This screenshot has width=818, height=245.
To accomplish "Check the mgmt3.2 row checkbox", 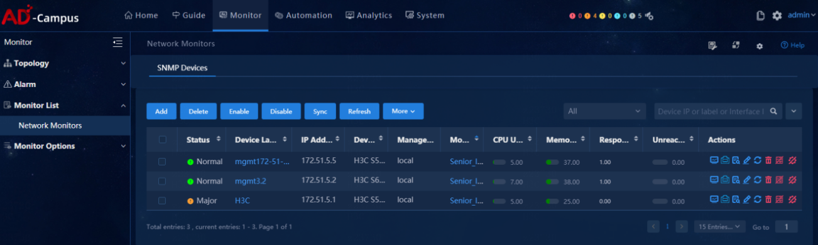I will point(162,180).
